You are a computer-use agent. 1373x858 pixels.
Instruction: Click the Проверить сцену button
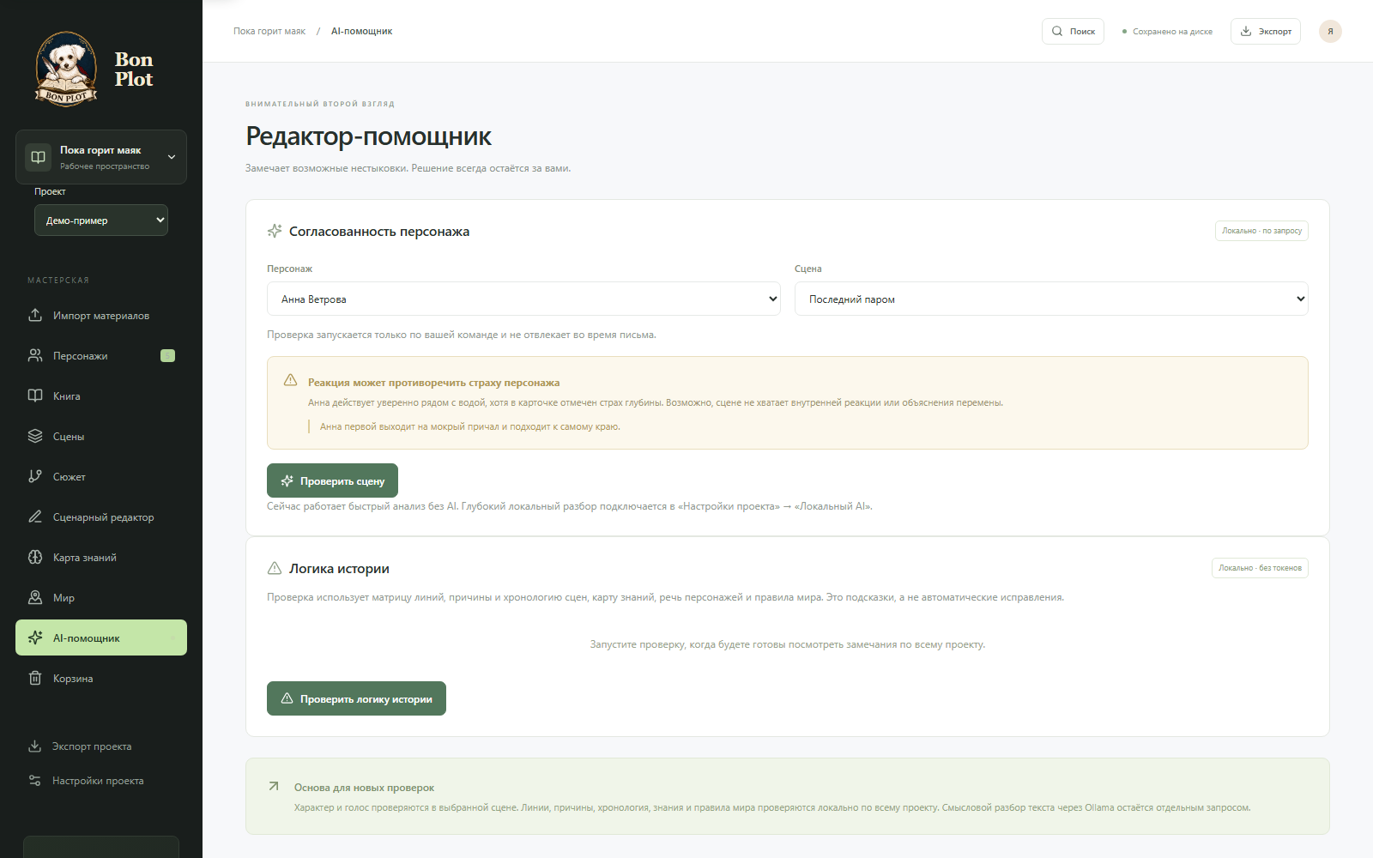tap(332, 480)
